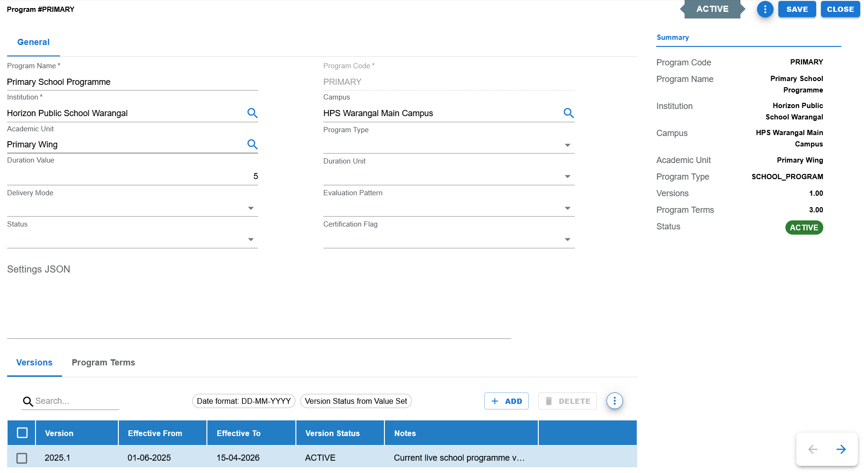Open the Program Terms tab
This screenshot has height=473, width=864.
click(103, 363)
